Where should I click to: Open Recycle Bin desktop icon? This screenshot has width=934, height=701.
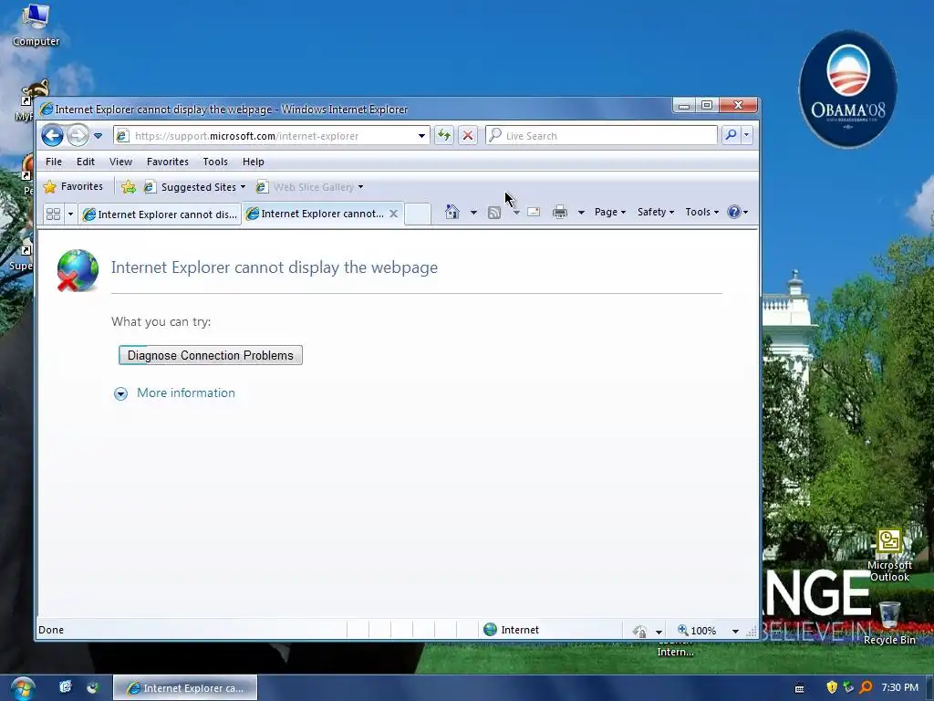(889, 623)
